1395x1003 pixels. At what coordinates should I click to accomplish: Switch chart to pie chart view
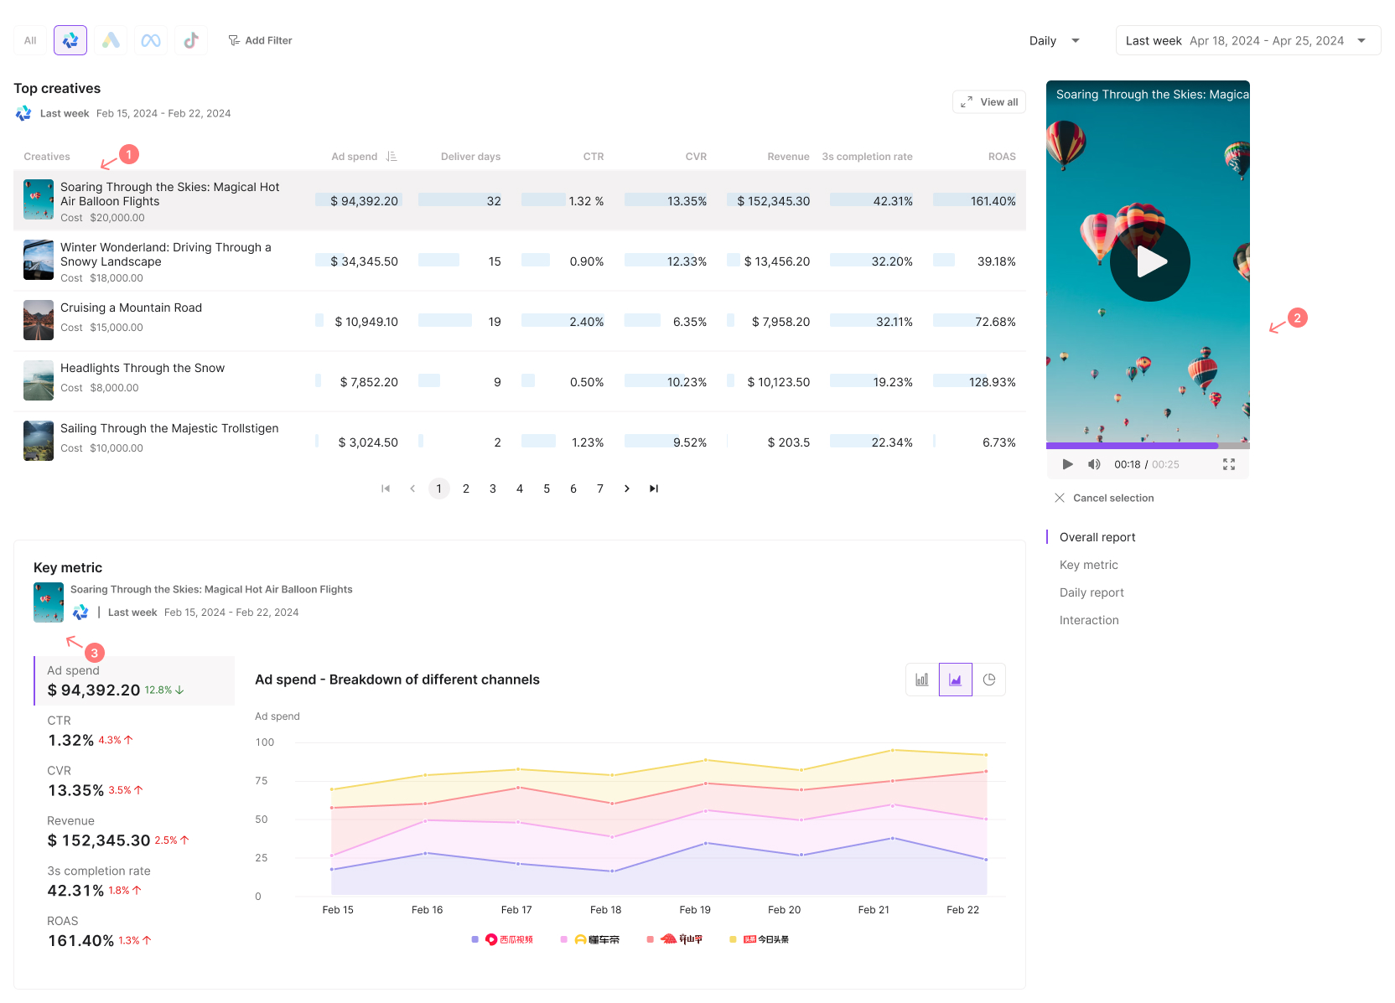[x=989, y=680]
